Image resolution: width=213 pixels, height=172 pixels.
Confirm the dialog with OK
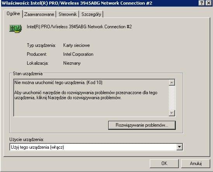[x=164, y=163]
